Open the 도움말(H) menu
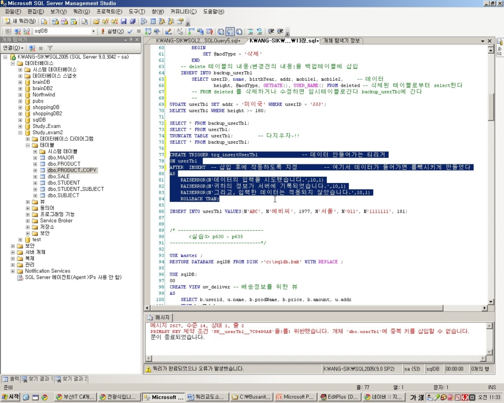Viewport: 504px width, 403px height. point(214,12)
